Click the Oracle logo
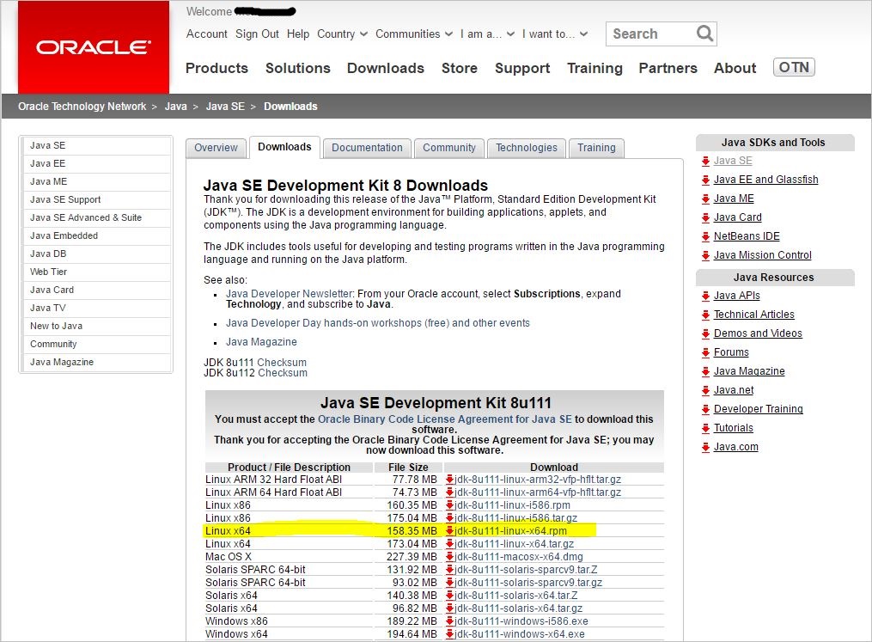The image size is (872, 642). click(x=93, y=47)
